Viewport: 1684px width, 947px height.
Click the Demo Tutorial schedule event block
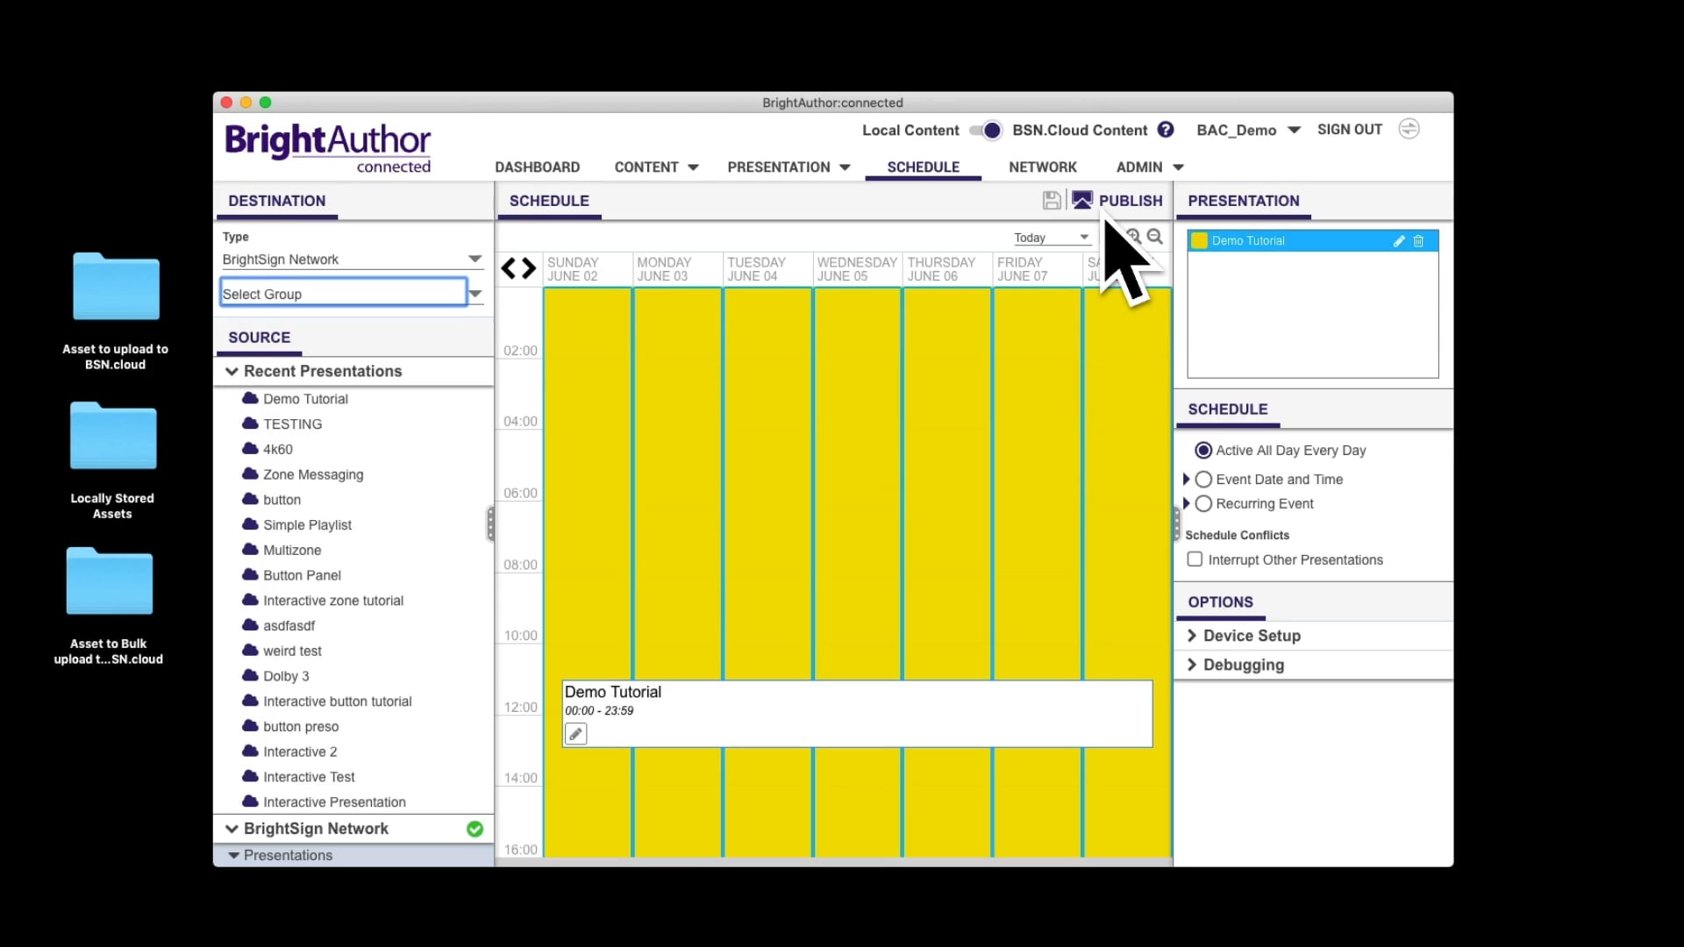857,714
